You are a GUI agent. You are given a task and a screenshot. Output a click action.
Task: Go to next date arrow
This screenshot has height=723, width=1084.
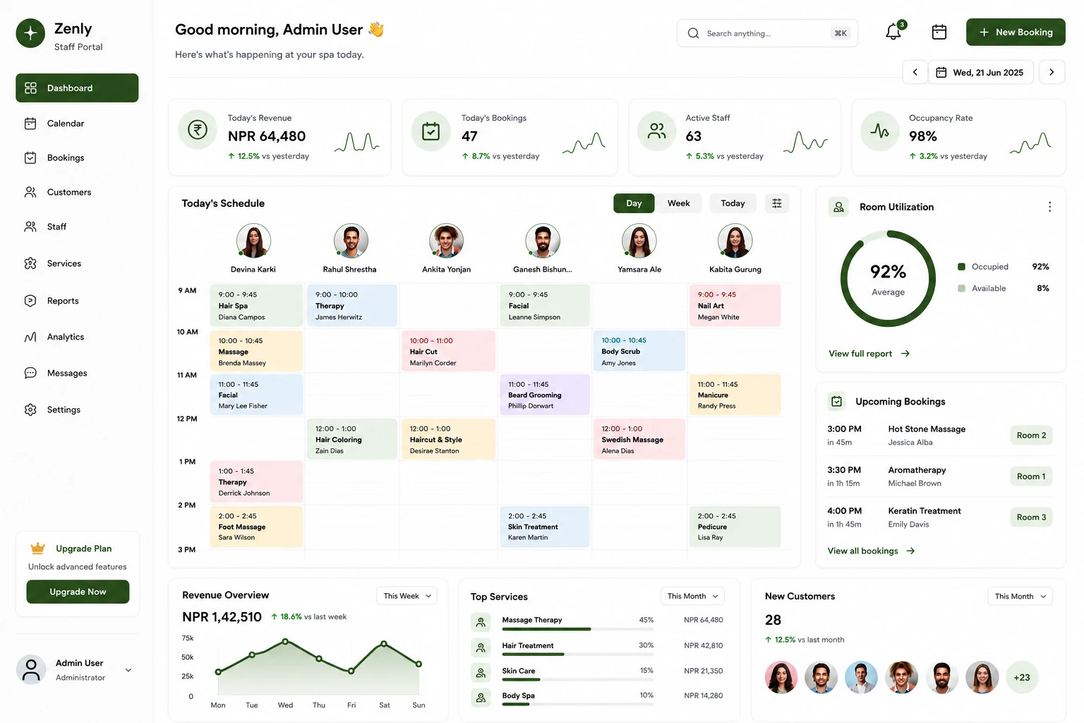(x=1052, y=72)
